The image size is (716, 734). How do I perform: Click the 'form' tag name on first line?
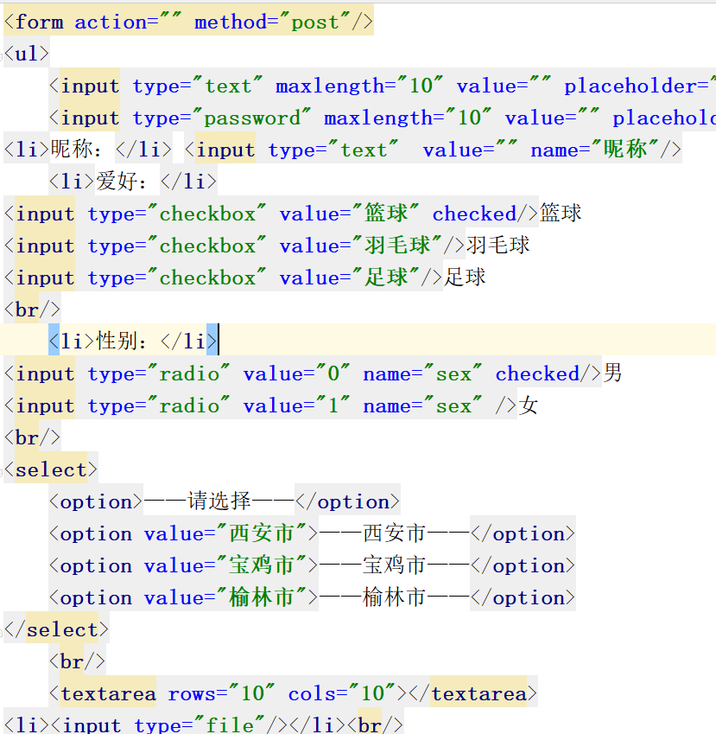tap(39, 22)
